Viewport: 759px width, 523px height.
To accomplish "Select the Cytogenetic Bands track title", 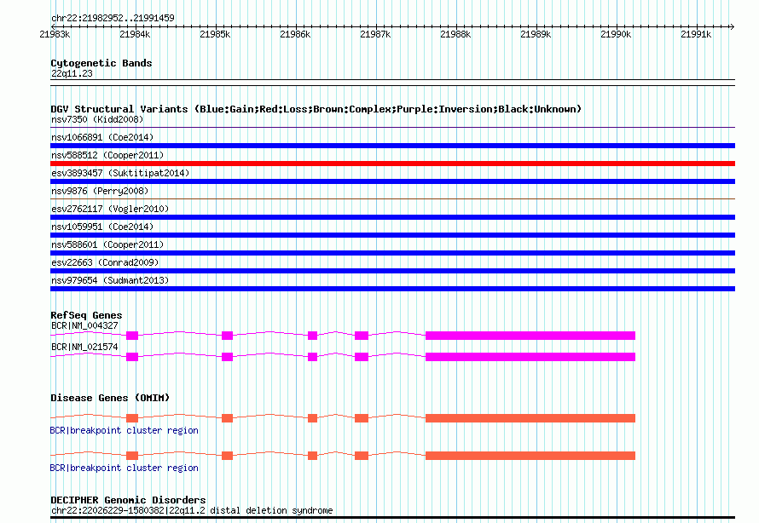I will pyautogui.click(x=101, y=63).
